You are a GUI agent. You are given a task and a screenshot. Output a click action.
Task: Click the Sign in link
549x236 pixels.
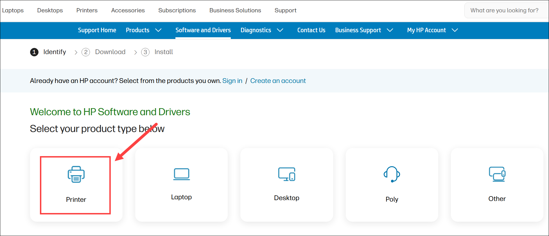tap(232, 81)
